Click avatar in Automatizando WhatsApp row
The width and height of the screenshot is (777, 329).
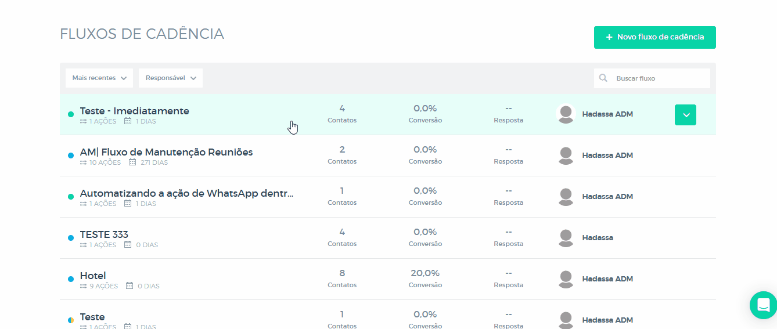pos(566,197)
